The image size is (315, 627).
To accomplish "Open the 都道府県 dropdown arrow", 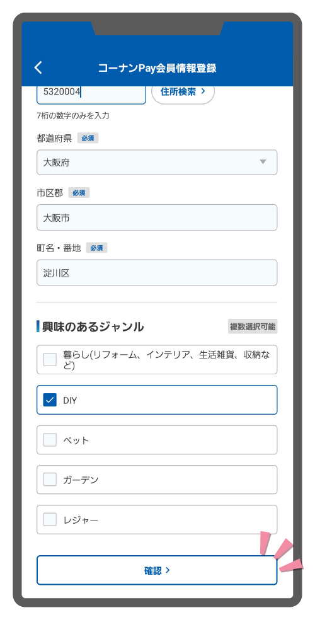I will (x=263, y=162).
